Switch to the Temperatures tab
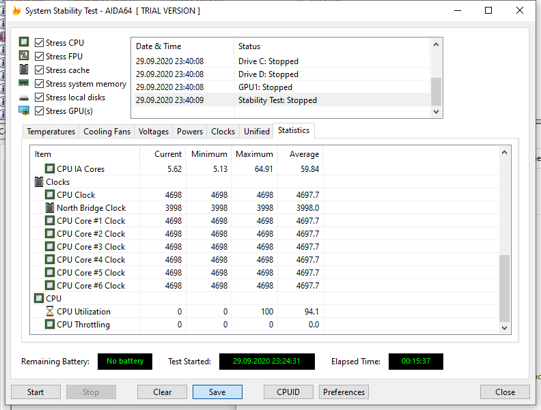Screen dimensions: 541x410 click(51, 132)
